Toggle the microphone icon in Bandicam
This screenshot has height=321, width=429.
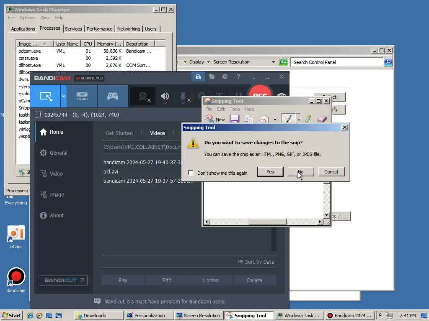(183, 97)
